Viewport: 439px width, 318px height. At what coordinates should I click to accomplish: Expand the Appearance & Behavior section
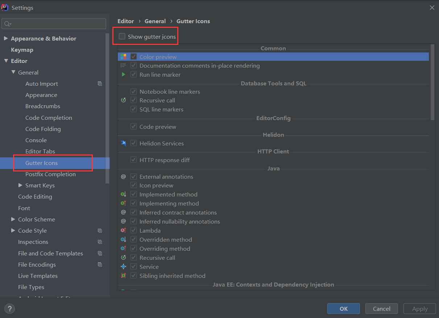click(6, 38)
